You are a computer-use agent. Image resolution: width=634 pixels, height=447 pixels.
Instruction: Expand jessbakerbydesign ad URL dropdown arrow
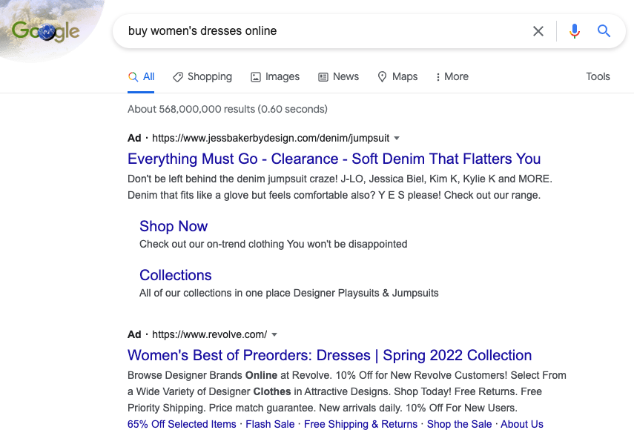(x=397, y=138)
